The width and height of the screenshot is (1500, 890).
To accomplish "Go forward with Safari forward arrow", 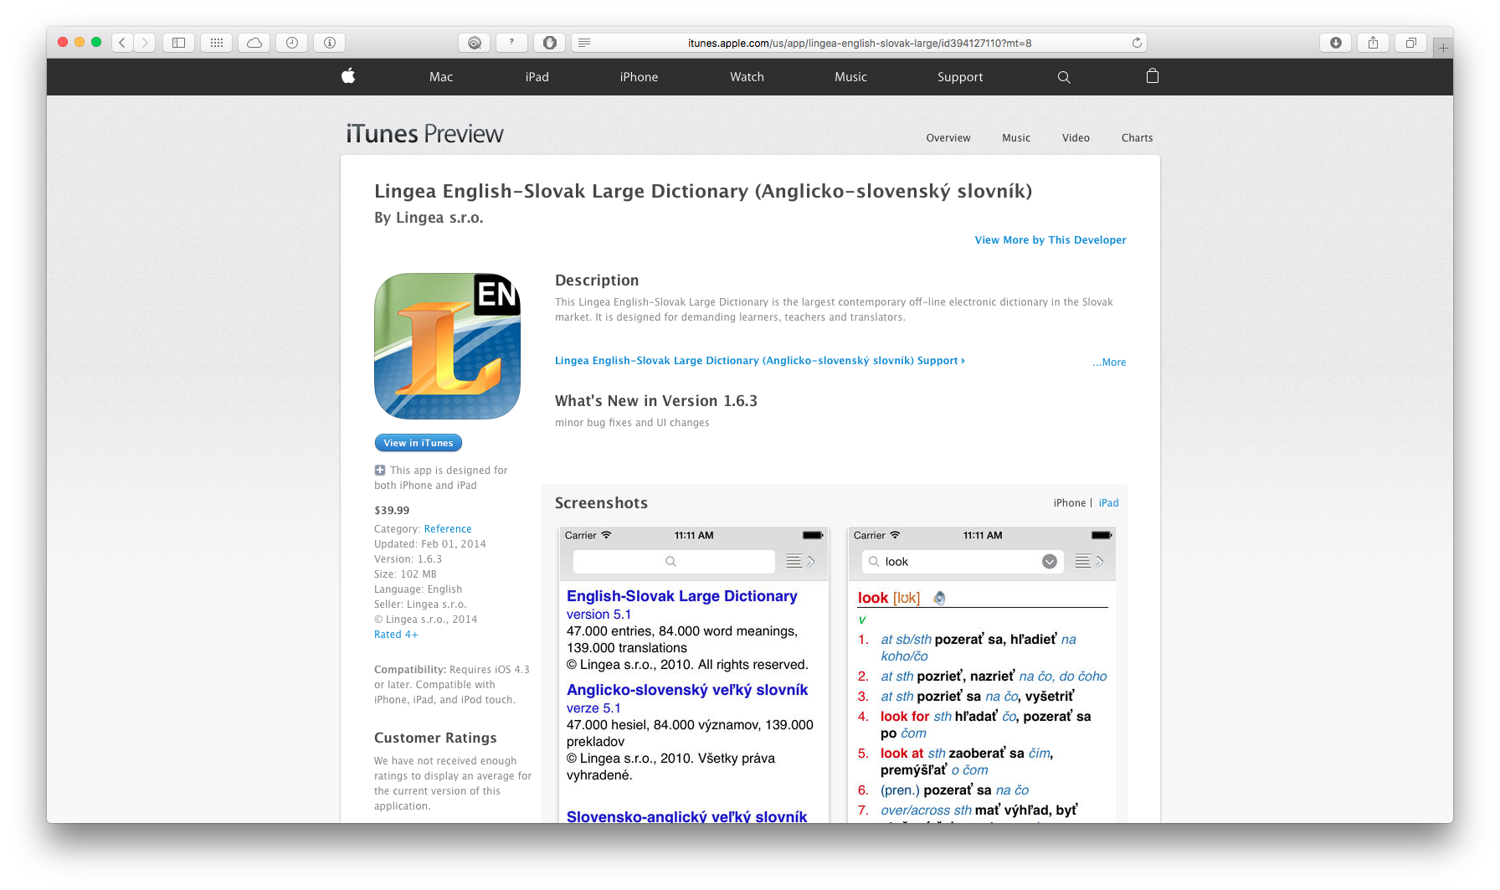I will 145,43.
